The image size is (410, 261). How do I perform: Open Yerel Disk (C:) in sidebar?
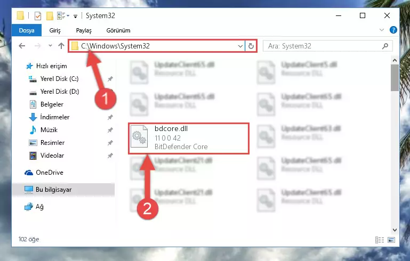59,79
